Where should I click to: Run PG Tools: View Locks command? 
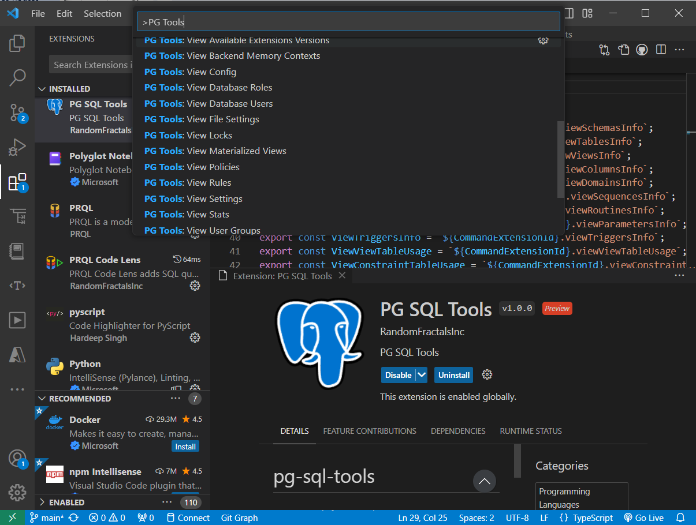point(348,135)
